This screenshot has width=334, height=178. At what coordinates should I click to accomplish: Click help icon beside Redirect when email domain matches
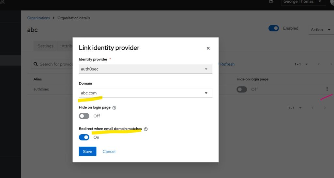[x=146, y=129]
